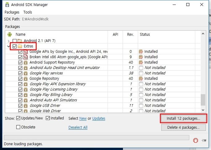Viewport: 211px width, 150px height.
Task: Uncheck Google Play services checkbox
Action: click(x=20, y=73)
